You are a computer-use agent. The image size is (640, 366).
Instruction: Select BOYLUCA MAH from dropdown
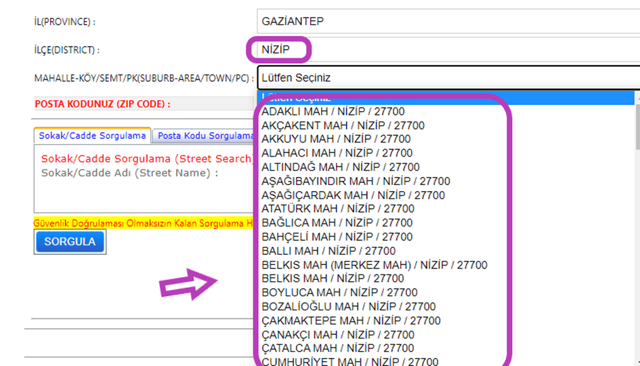point(339,293)
